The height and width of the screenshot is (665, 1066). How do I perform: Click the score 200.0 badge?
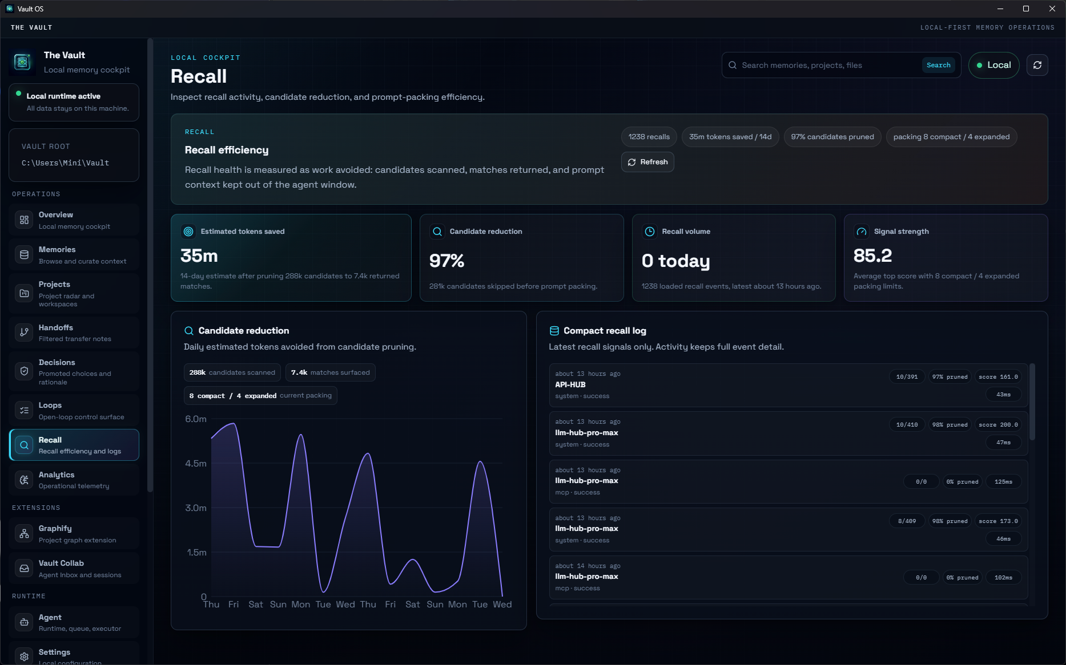pyautogui.click(x=997, y=425)
